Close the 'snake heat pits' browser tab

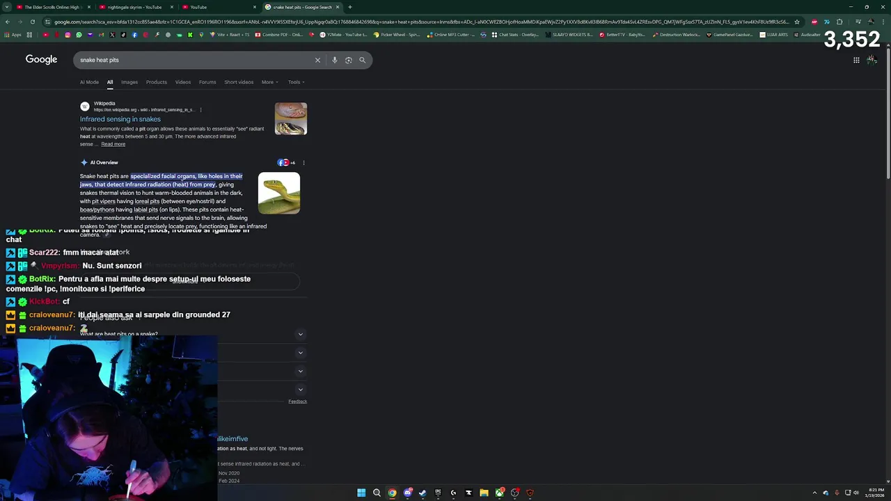click(338, 7)
